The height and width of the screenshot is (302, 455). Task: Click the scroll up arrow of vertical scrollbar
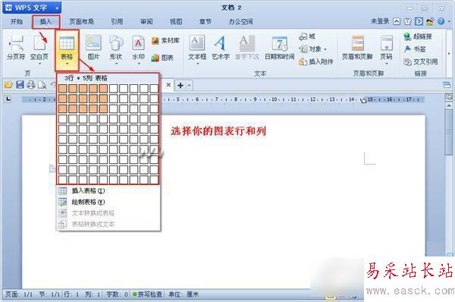point(449,105)
